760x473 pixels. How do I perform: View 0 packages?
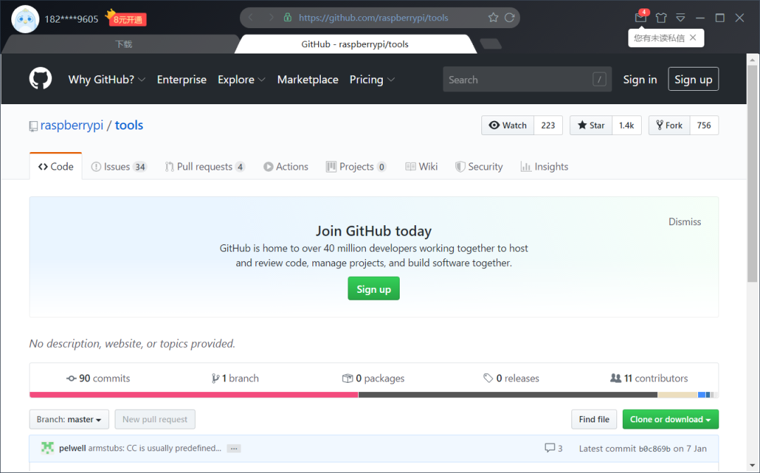coord(373,378)
